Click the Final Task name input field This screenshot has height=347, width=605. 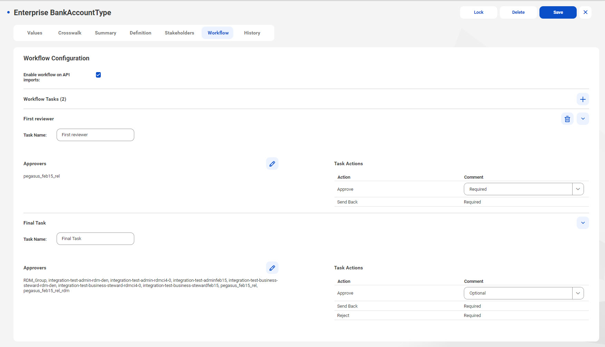(95, 239)
